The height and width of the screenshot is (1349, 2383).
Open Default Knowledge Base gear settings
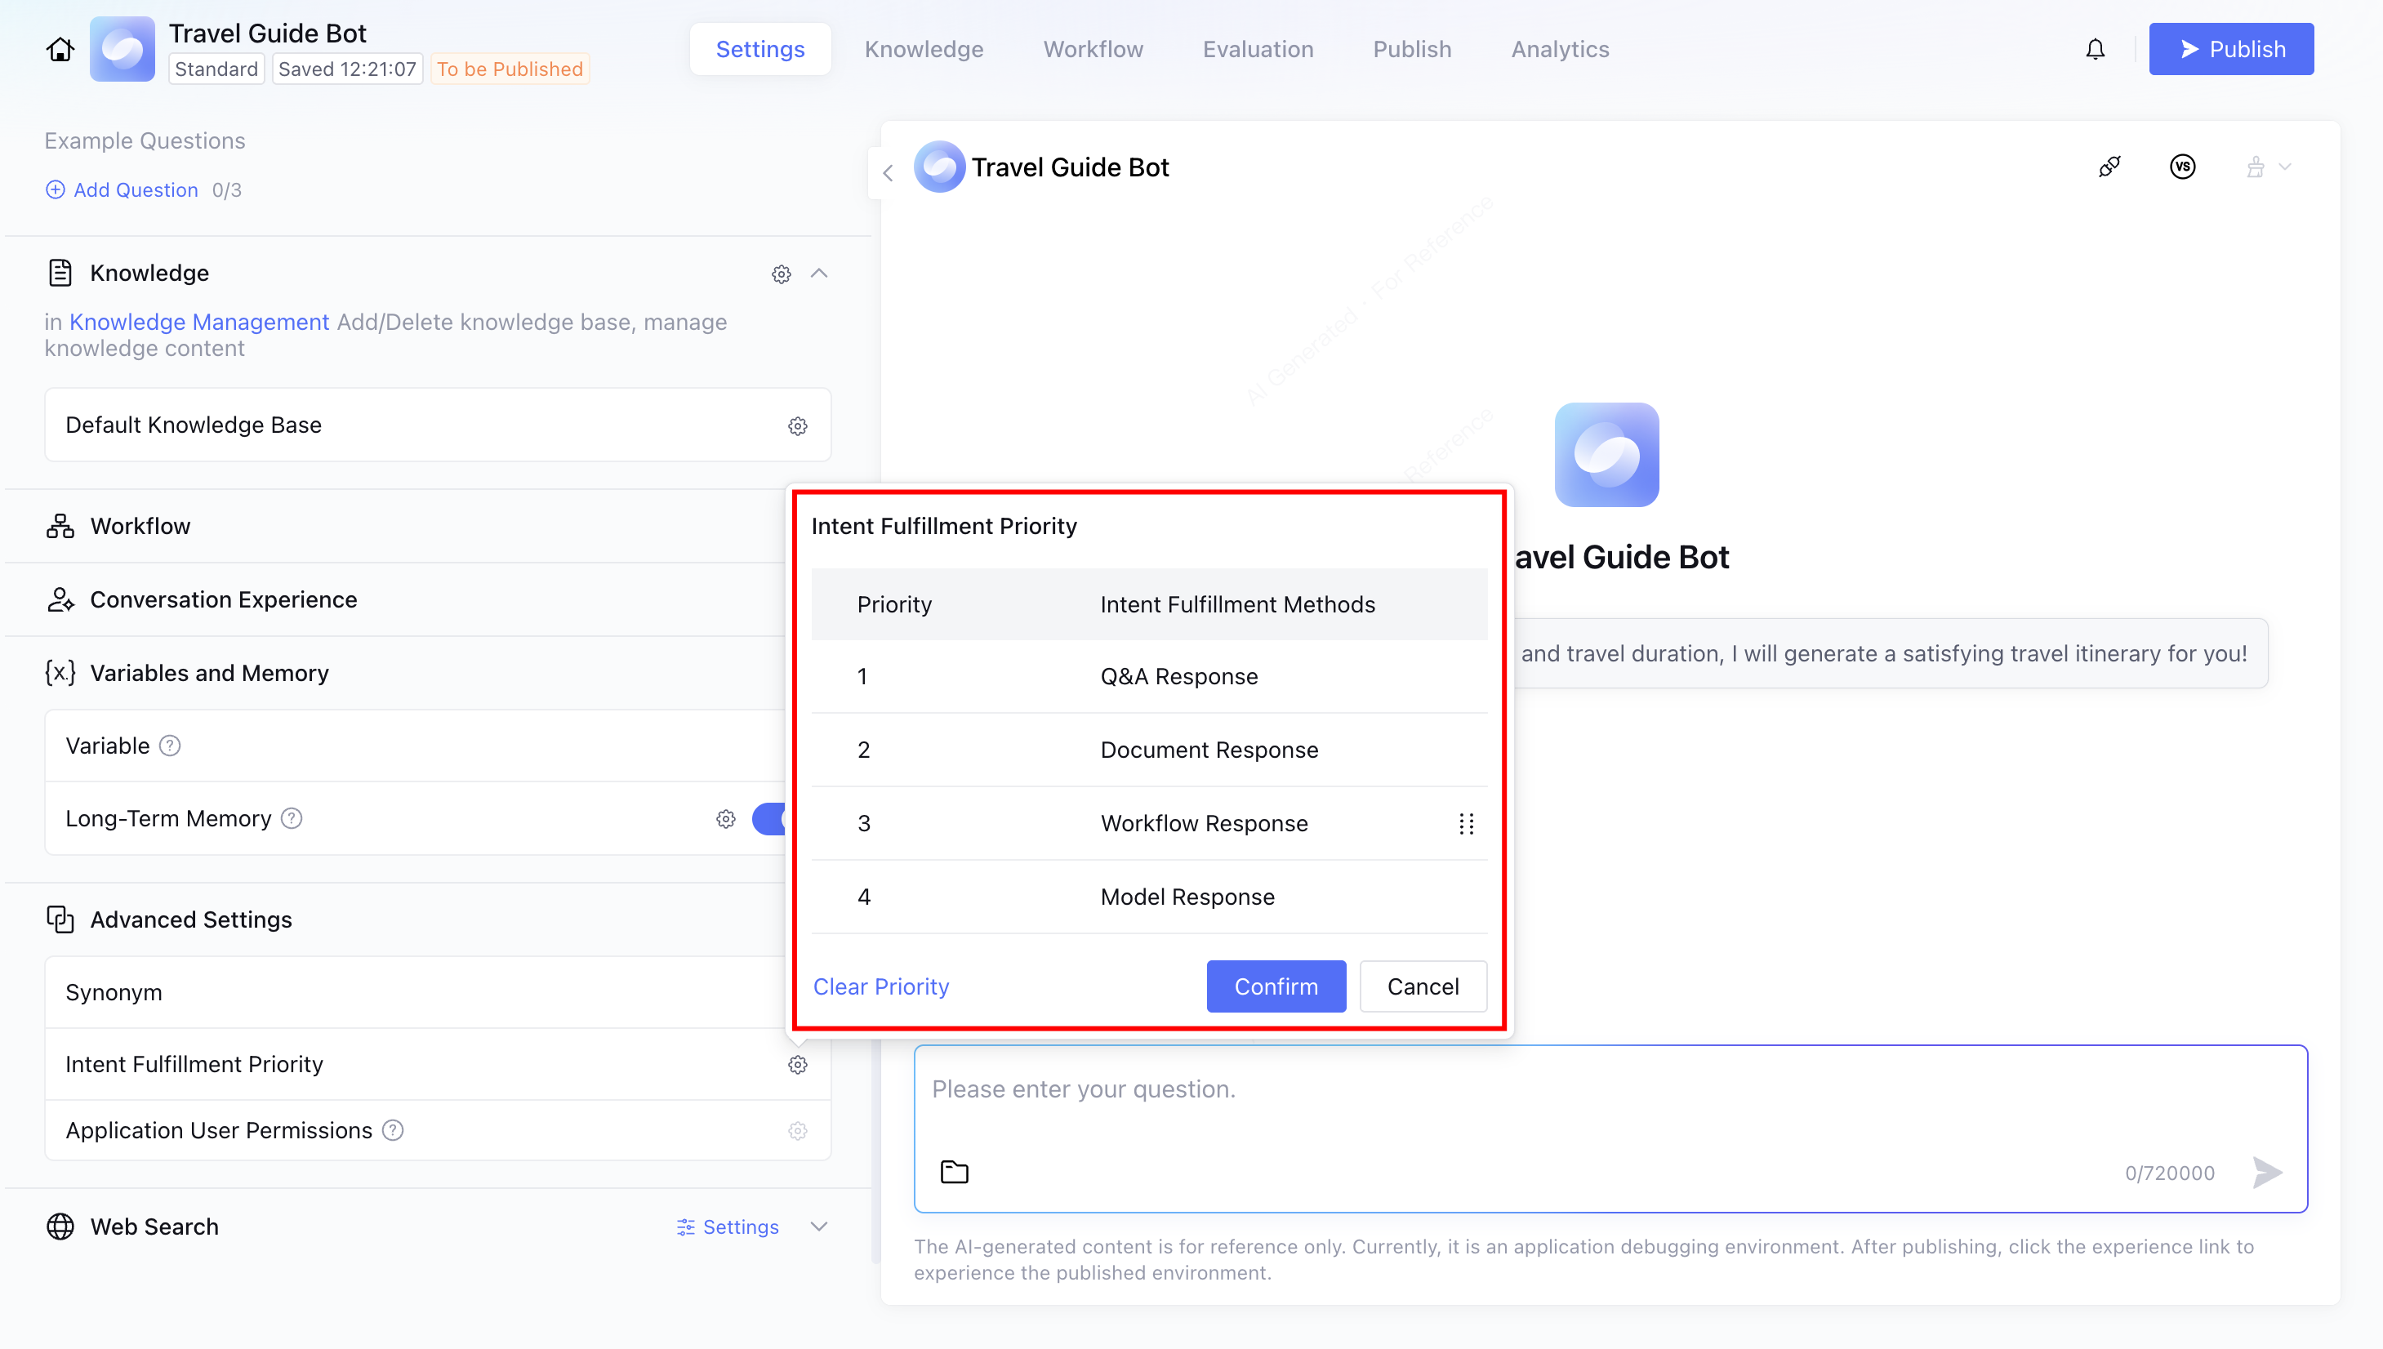click(797, 425)
